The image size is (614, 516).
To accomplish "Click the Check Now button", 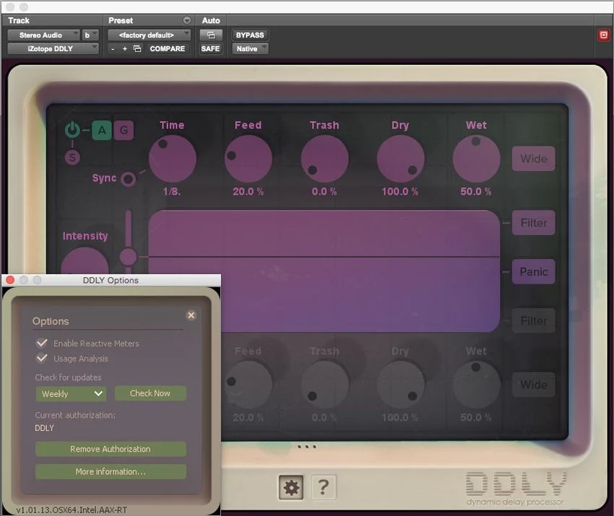I will click(x=150, y=393).
